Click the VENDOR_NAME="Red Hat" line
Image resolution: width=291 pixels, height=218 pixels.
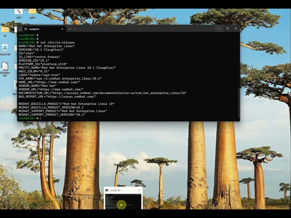point(37,86)
